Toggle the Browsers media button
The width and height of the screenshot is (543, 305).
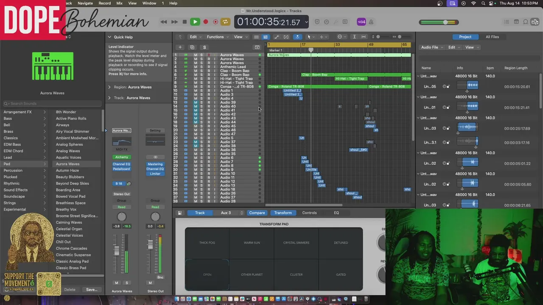(x=535, y=22)
